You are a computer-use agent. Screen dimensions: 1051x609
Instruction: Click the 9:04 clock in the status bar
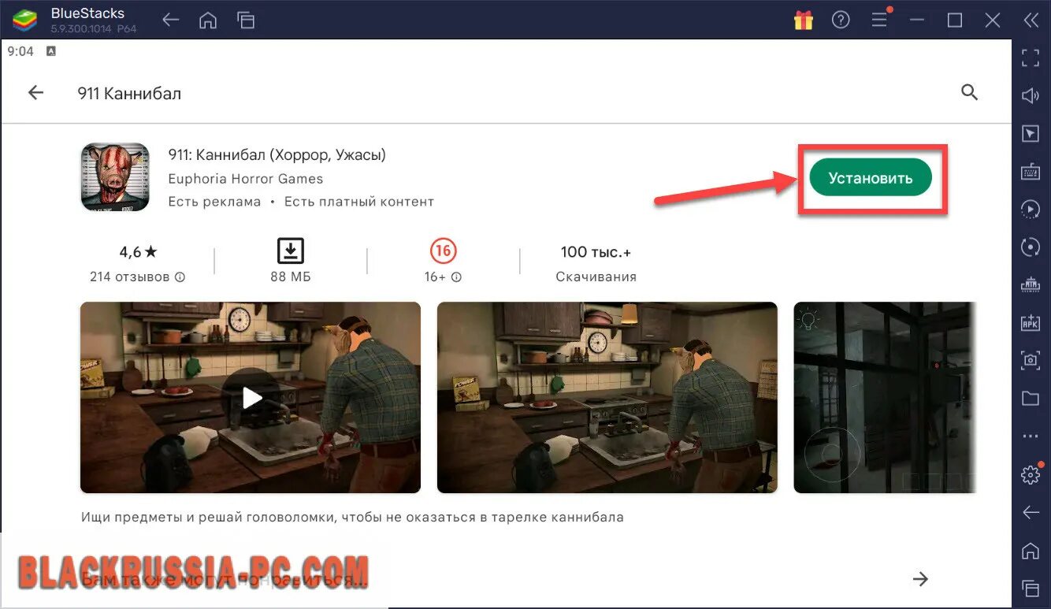(20, 51)
